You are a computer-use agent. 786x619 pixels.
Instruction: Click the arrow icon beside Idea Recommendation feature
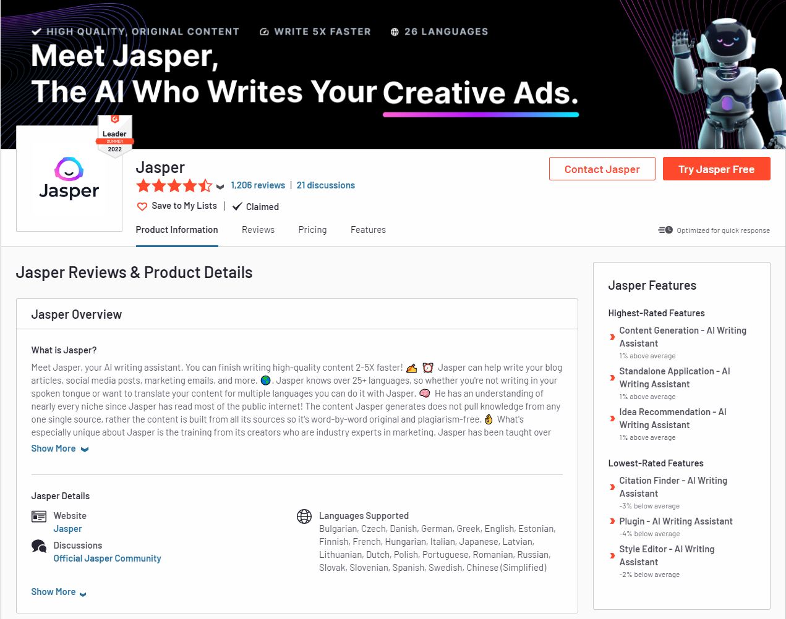coord(612,419)
